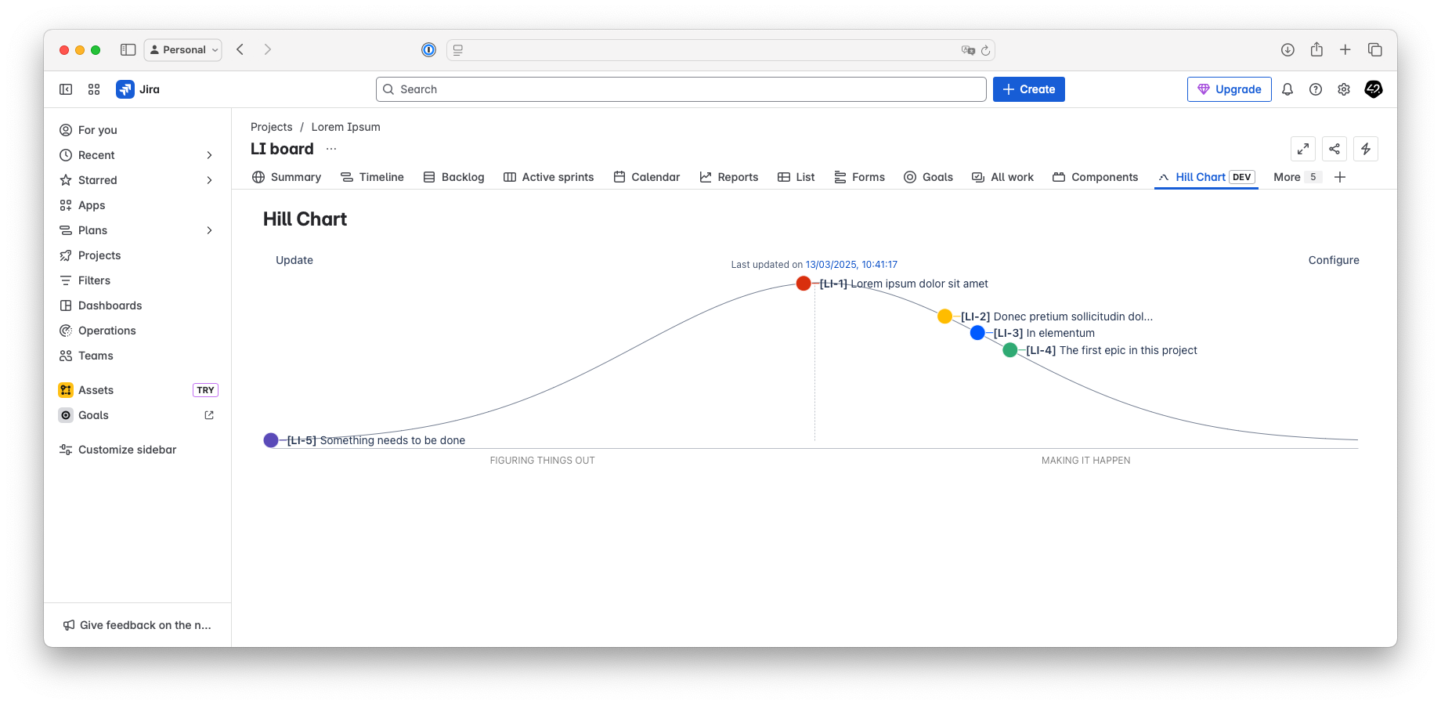The image size is (1441, 705).
Task: Open the Personal profile dropdown
Action: [x=182, y=49]
